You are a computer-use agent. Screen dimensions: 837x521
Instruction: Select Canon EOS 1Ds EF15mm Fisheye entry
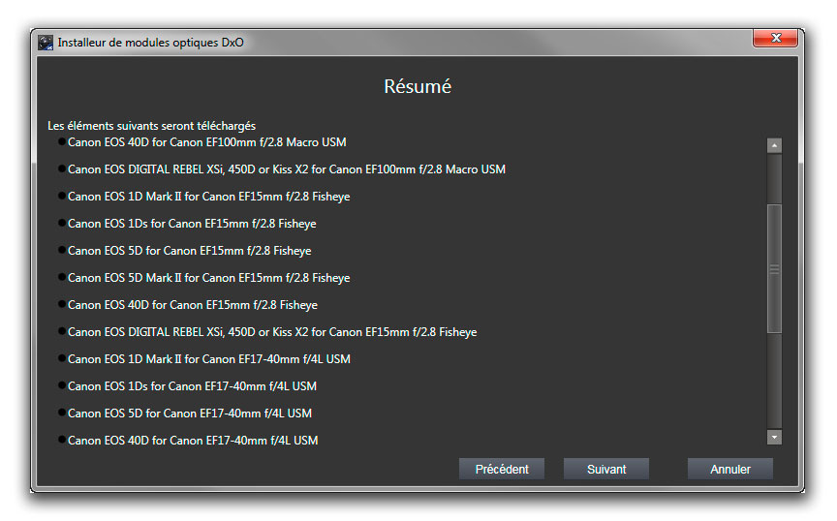192,224
